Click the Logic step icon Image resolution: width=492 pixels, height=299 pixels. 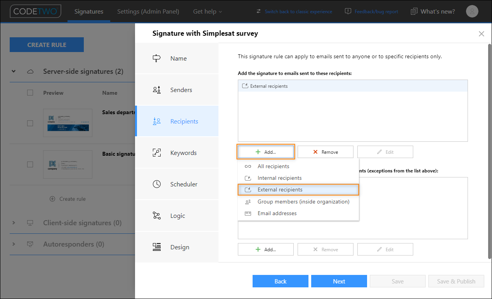157,216
